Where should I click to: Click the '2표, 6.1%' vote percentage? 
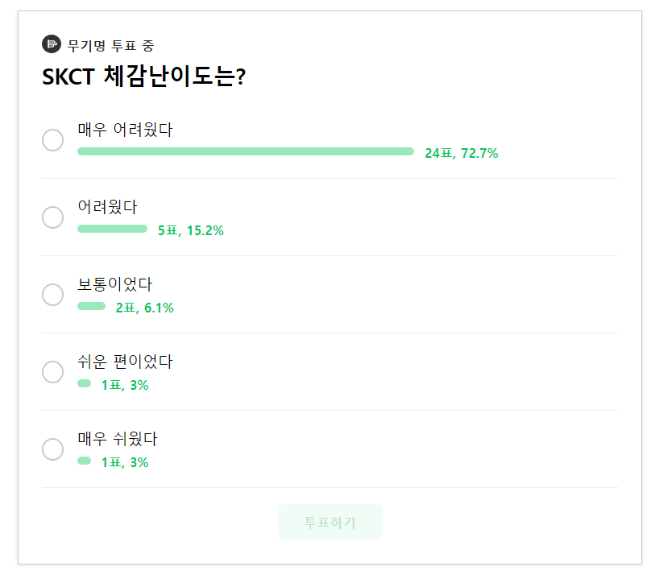(144, 307)
